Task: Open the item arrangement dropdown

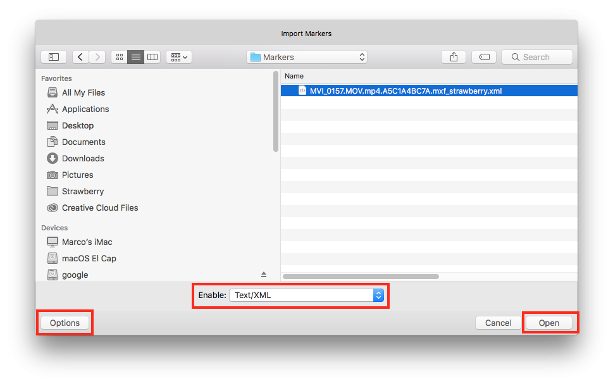Action: pos(179,57)
